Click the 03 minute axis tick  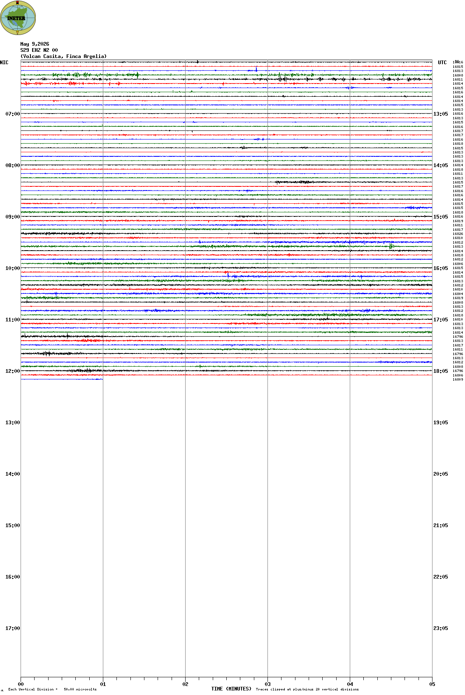(268, 684)
